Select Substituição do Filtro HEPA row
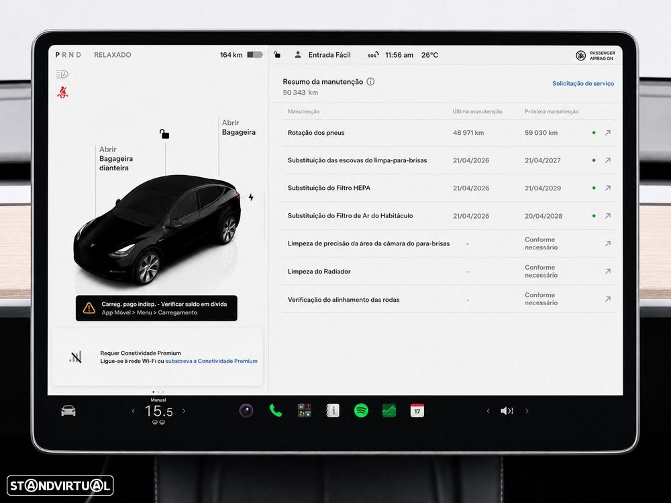This screenshot has height=503, width=671. pyautogui.click(x=448, y=188)
